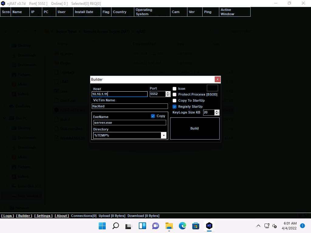Click the empty icon preview box
The image size is (311, 233).
[x=212, y=88]
